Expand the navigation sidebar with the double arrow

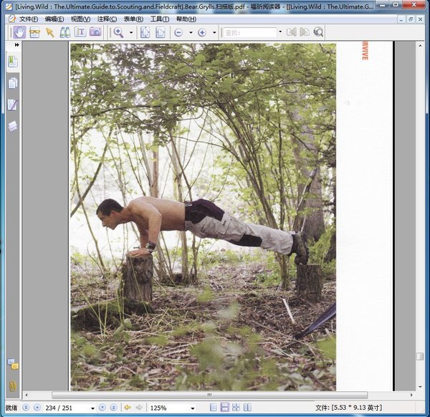coord(17,44)
